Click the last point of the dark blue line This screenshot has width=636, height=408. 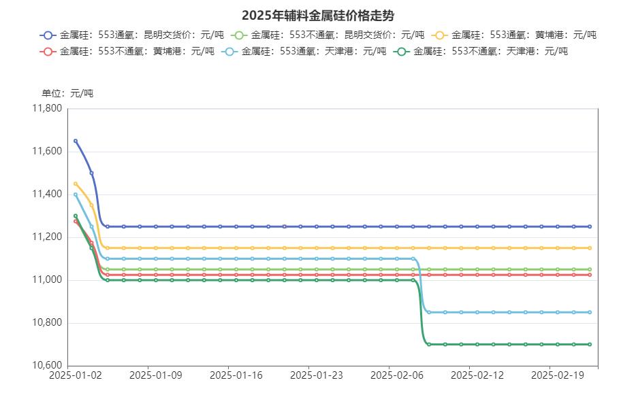[590, 226]
